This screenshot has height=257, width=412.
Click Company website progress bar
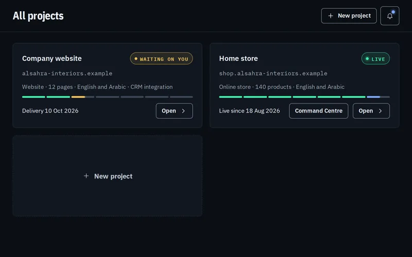(108, 97)
